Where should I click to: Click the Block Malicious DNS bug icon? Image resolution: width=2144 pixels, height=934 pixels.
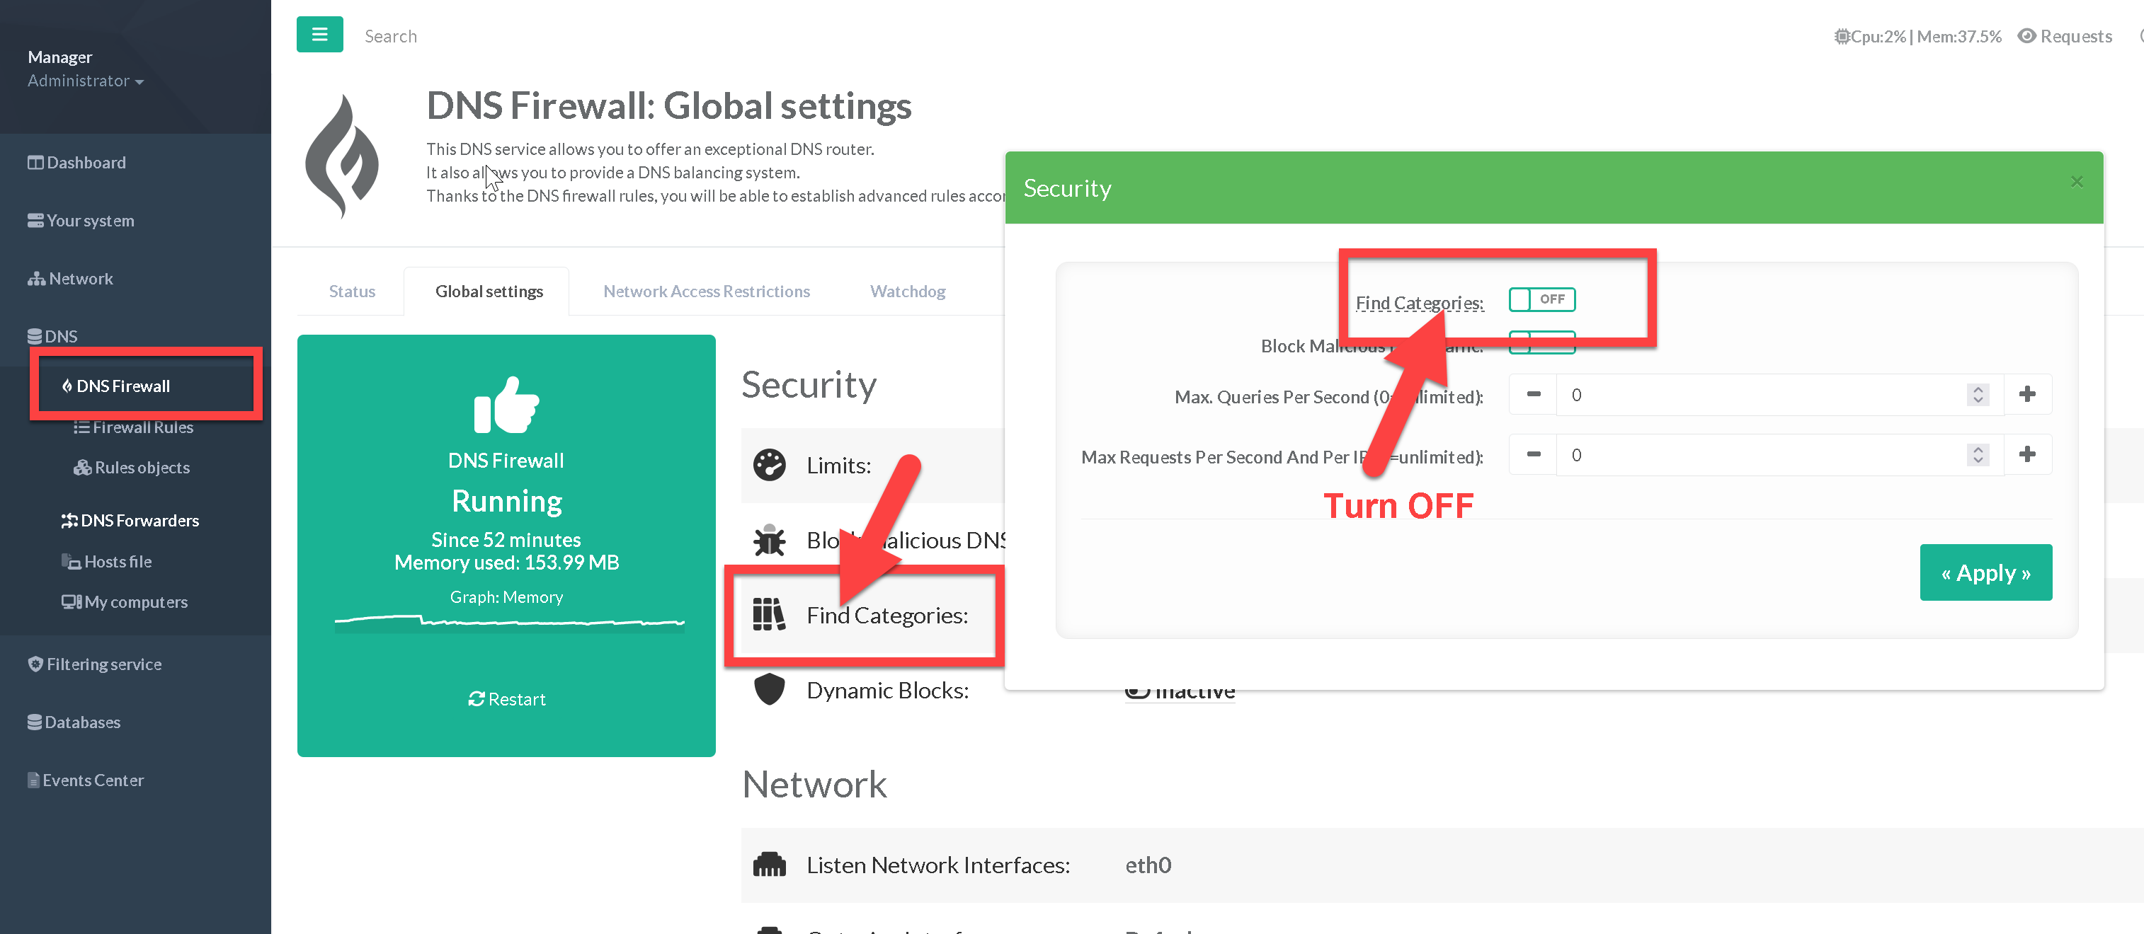769,541
